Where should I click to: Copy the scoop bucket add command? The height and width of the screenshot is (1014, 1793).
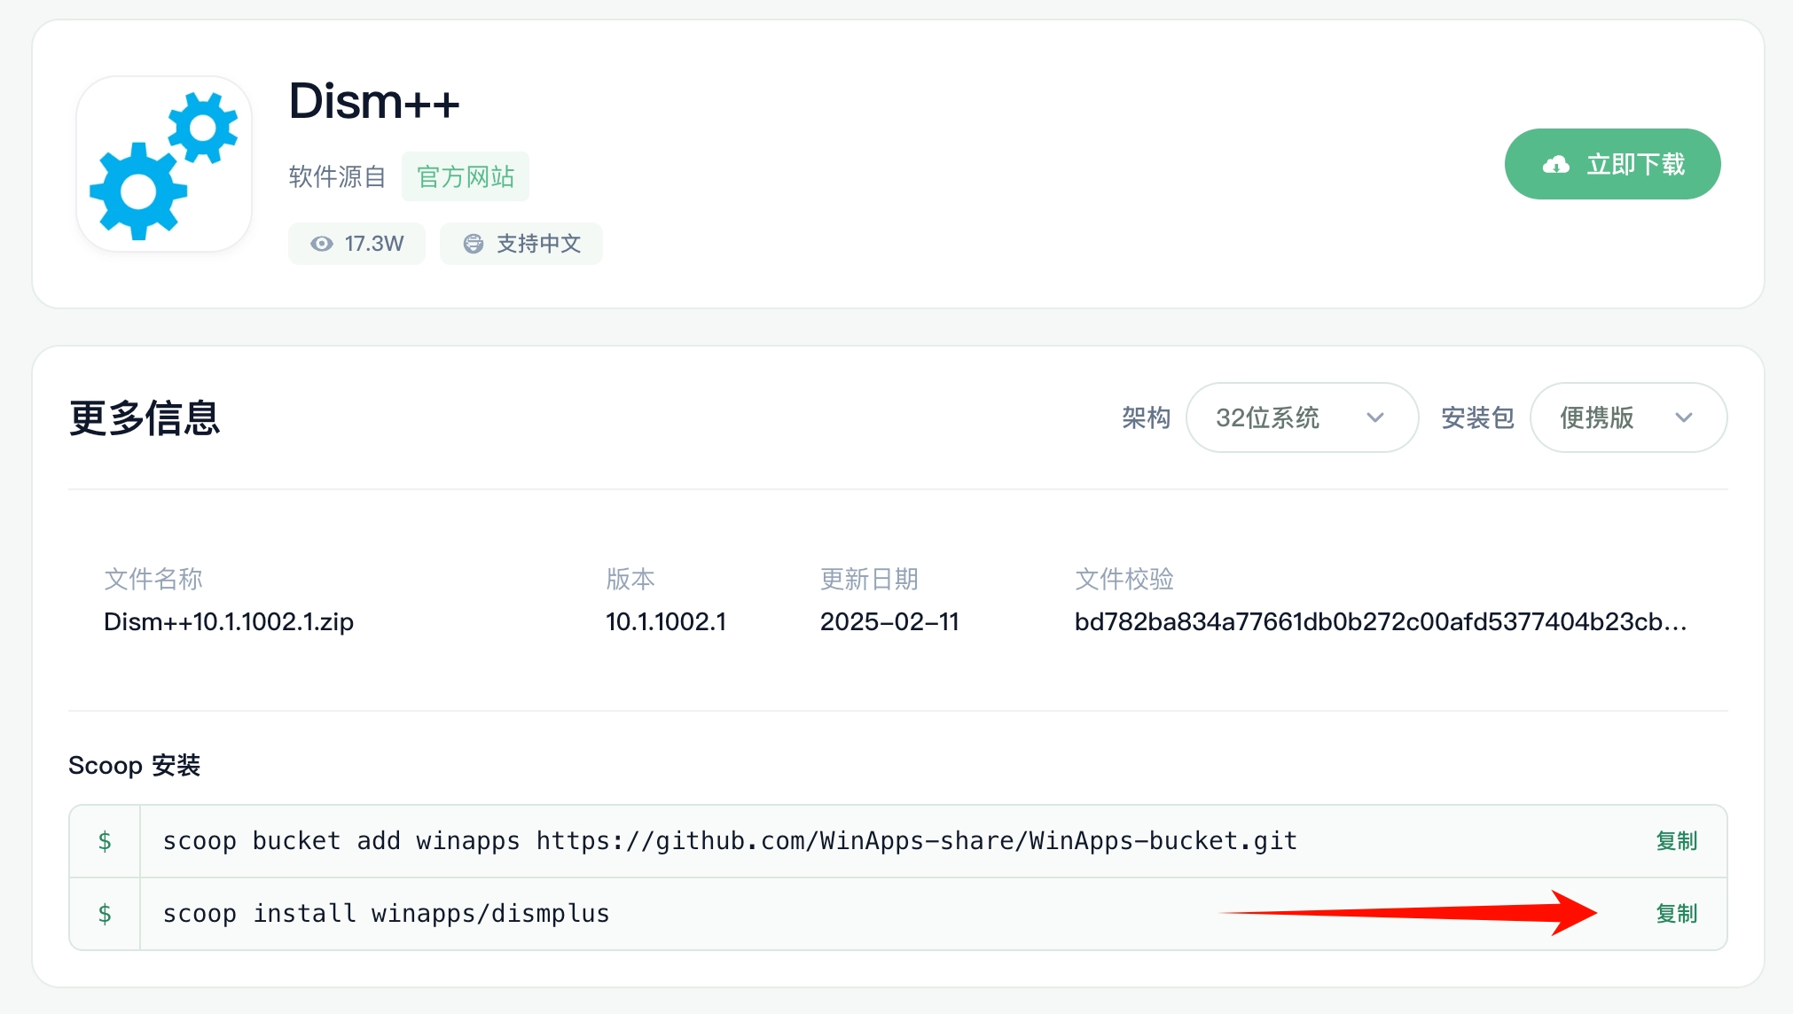click(x=1676, y=841)
